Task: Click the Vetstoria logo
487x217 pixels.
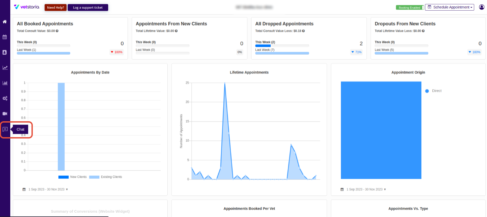Action: click(x=27, y=7)
